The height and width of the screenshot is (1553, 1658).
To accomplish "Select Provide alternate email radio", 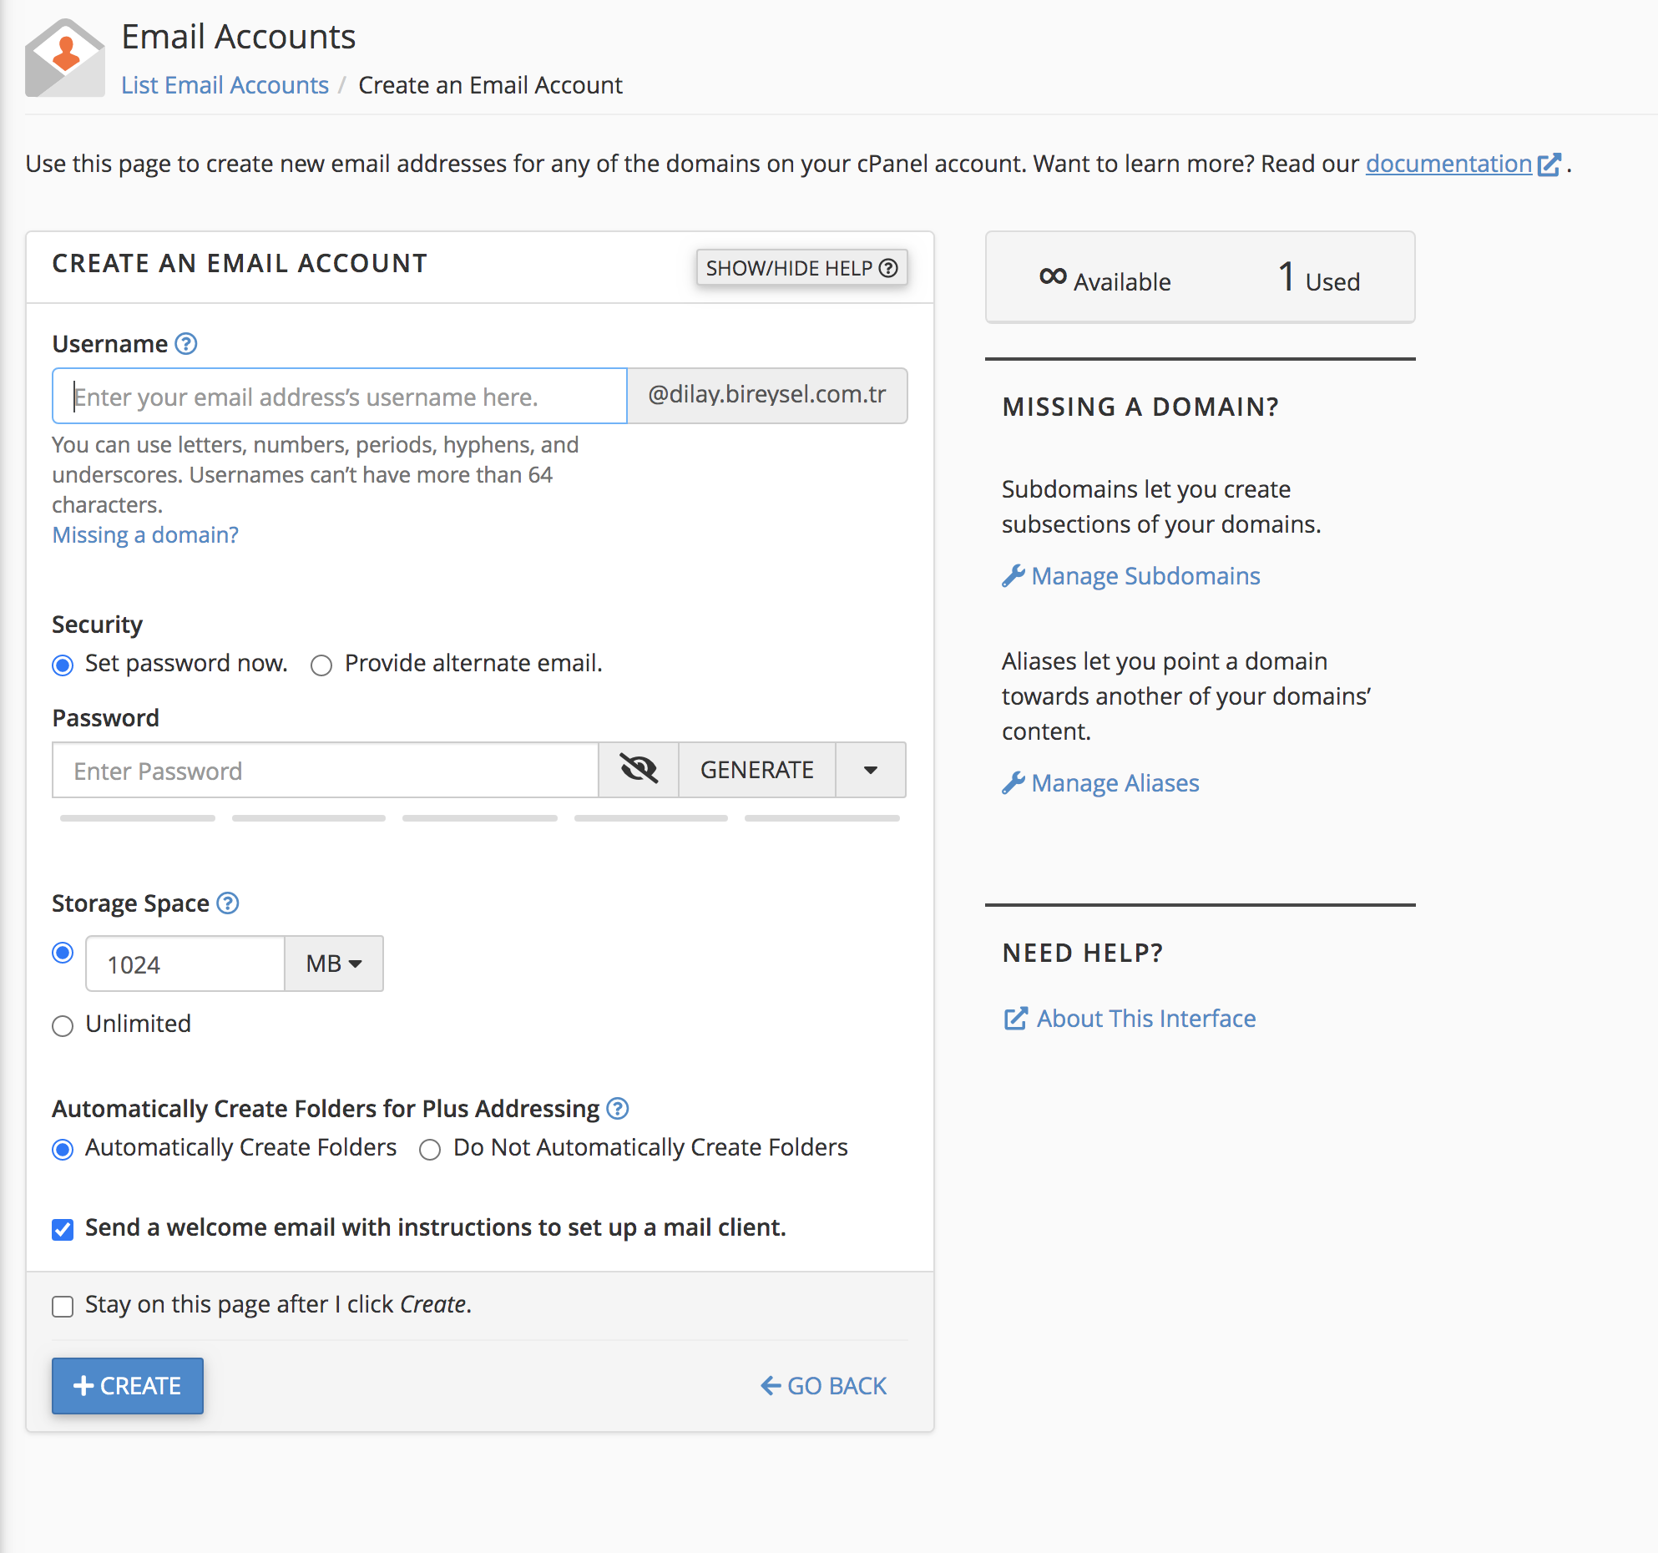I will tap(321, 665).
